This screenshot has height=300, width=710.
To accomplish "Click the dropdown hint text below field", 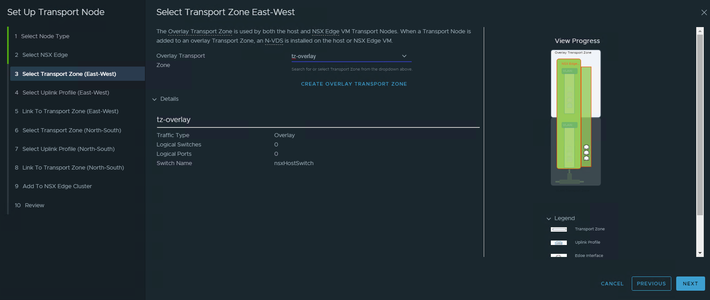I will tap(352, 69).
